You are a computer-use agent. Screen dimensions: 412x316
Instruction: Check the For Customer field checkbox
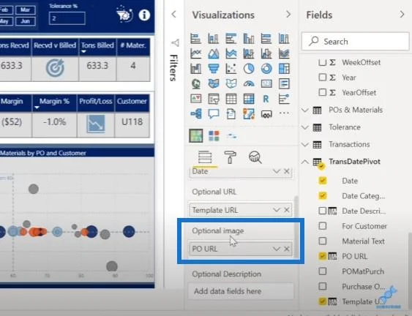tap(323, 226)
